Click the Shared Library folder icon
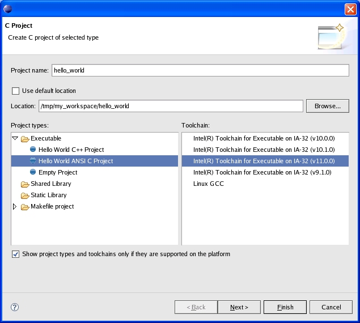Viewport: 360px width, 323px height. [24, 184]
